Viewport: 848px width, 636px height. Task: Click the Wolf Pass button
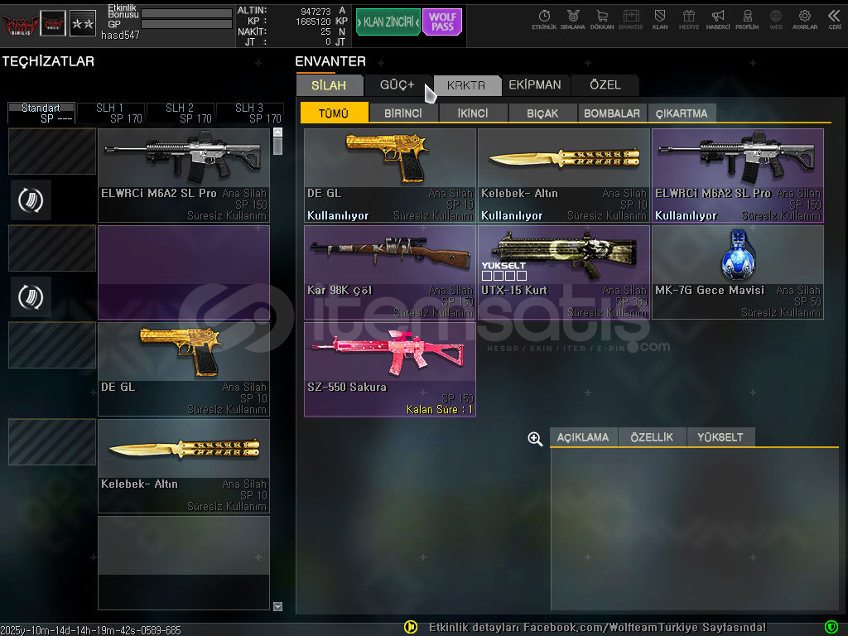coord(442,22)
